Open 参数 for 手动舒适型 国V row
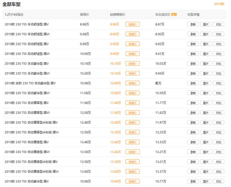Screen dimensions: 231x187 (x=193, y=24)
